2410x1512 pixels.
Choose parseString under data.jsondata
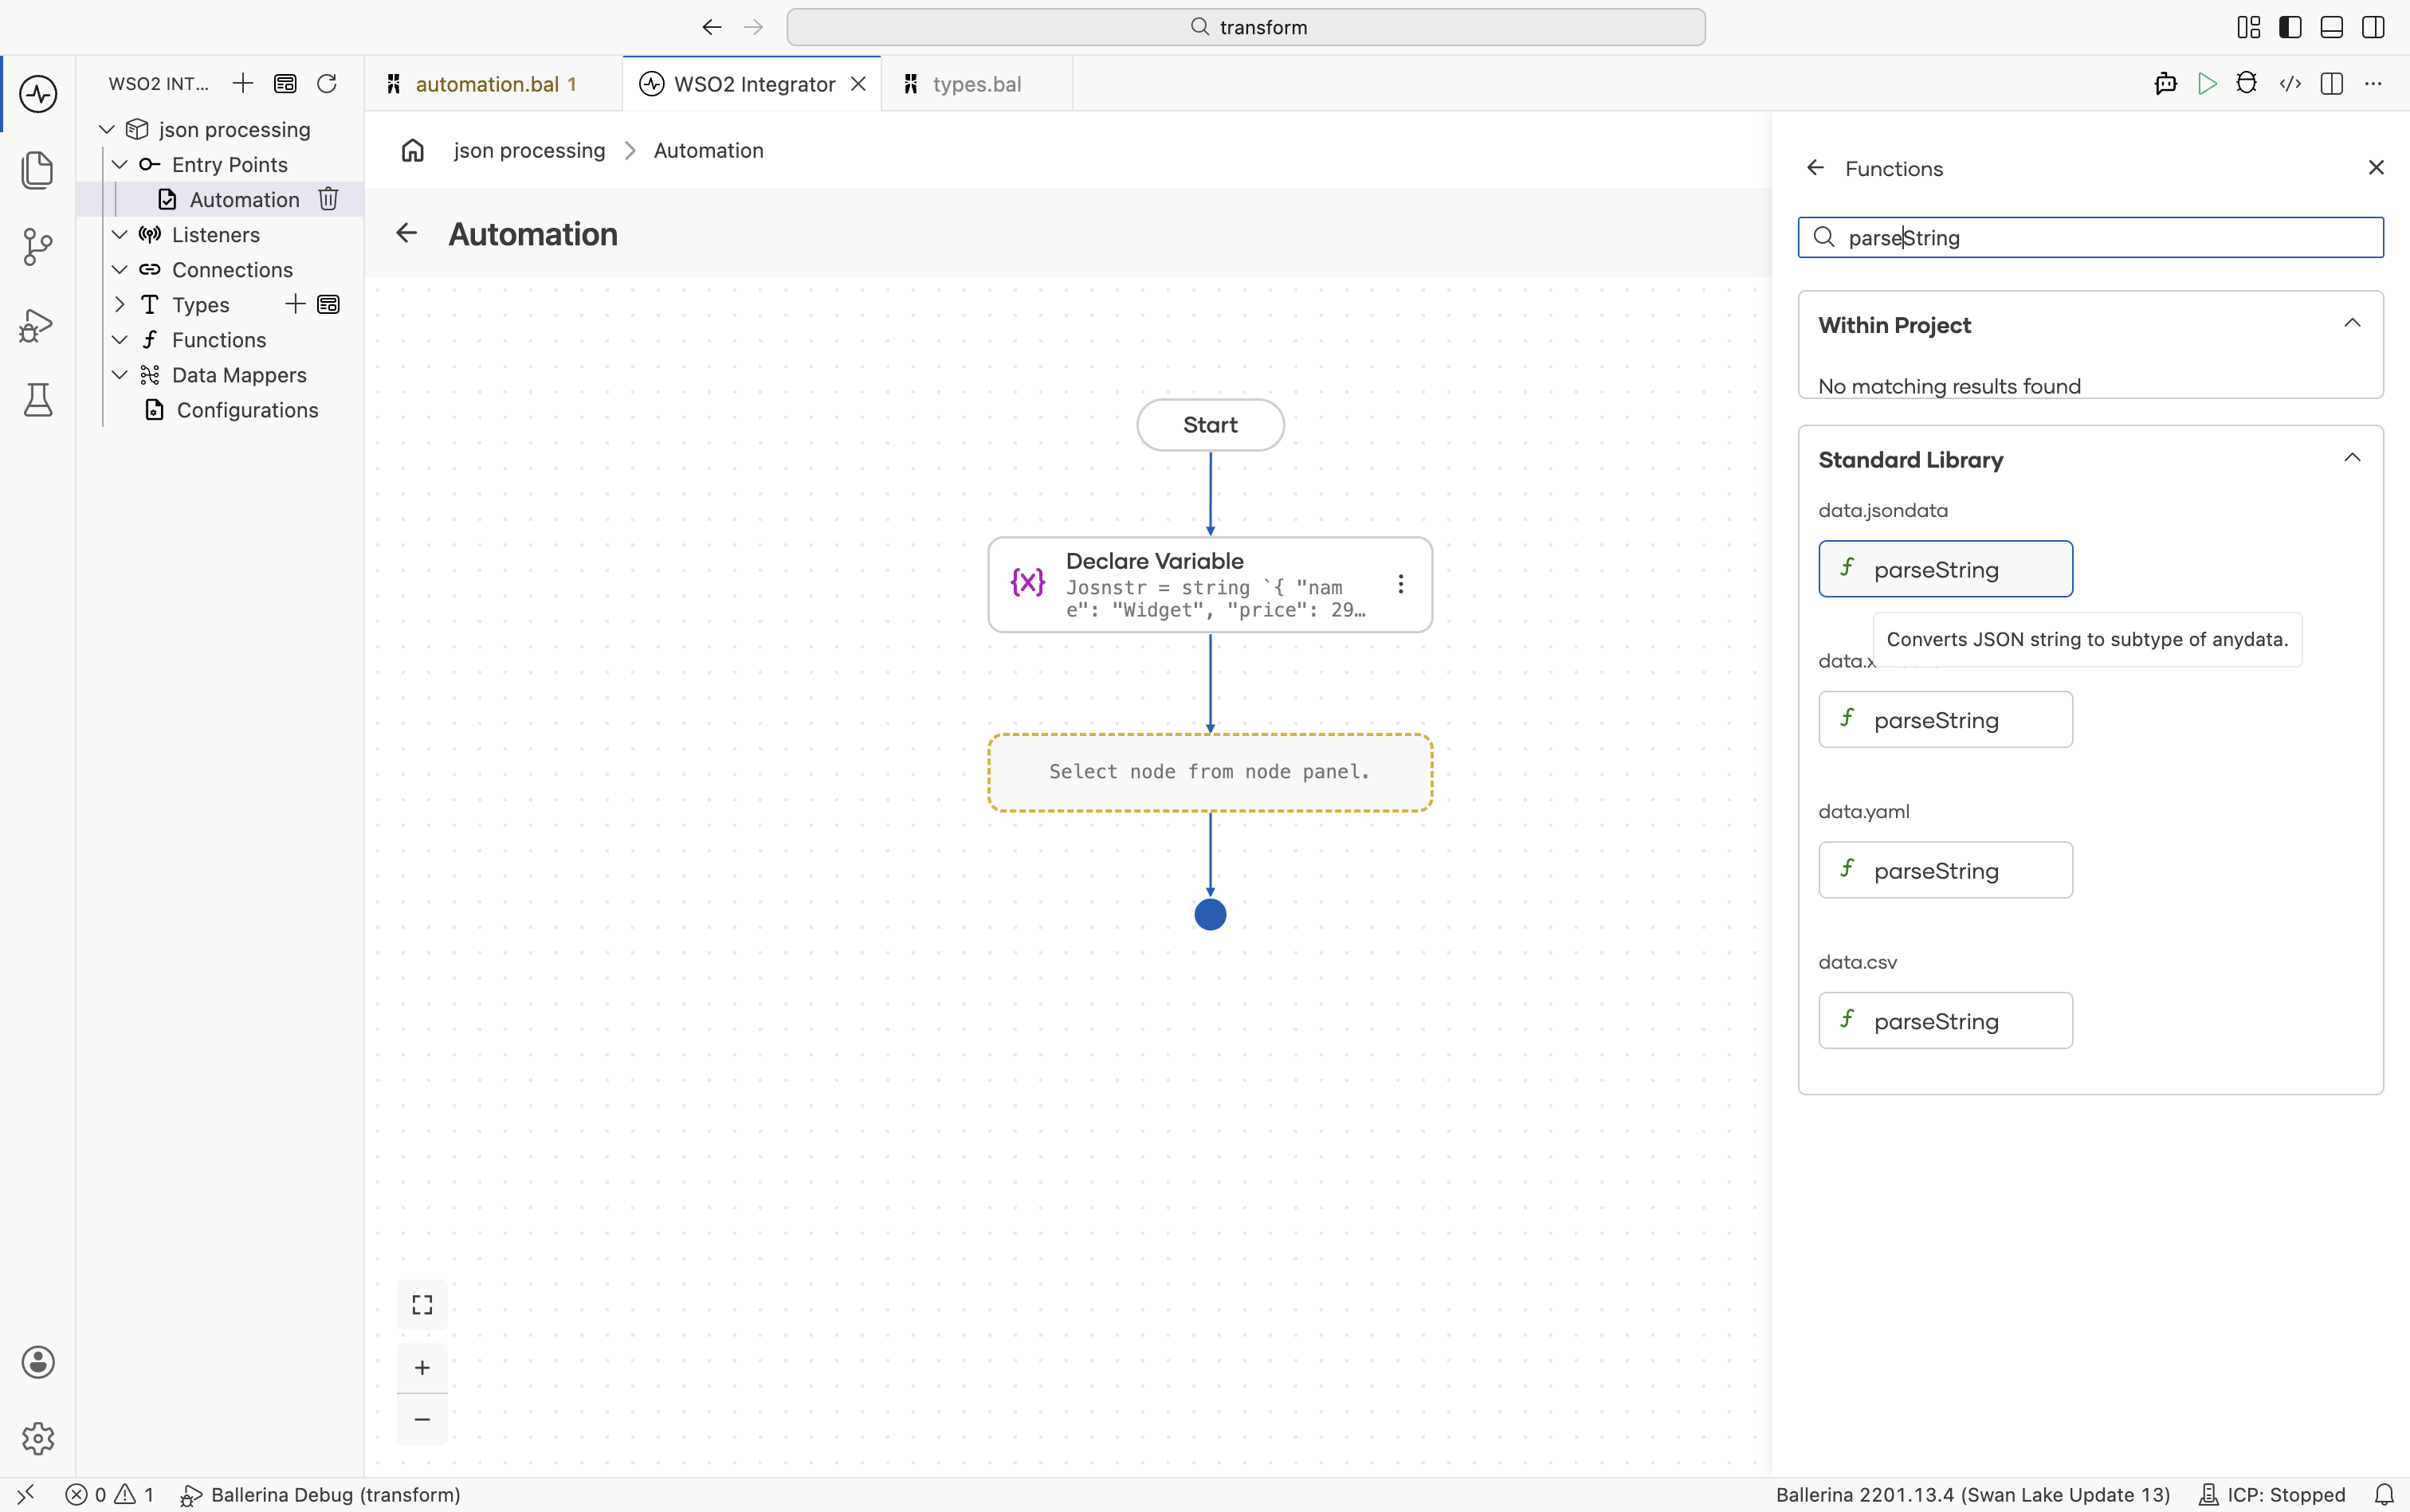(x=1945, y=569)
